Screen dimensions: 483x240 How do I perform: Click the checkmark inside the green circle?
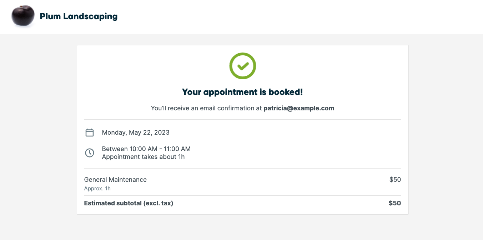(x=243, y=66)
